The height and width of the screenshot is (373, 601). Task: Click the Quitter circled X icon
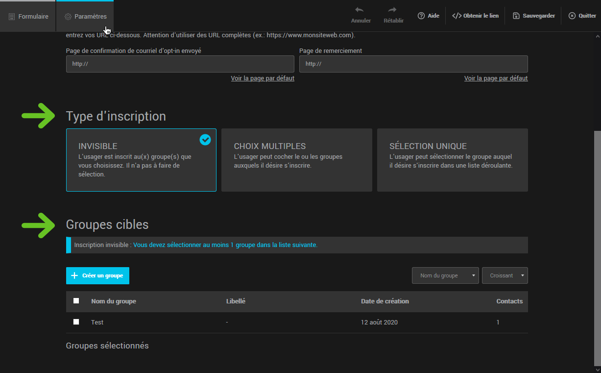pyautogui.click(x=572, y=16)
